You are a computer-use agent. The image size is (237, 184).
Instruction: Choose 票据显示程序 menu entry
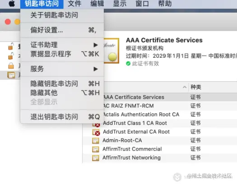[62, 54]
